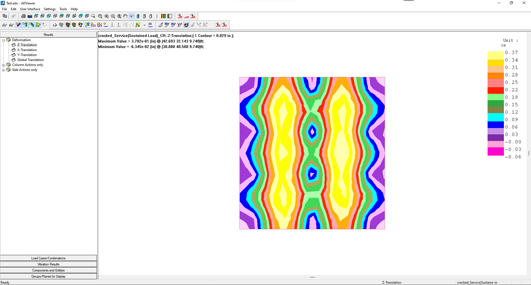Click the zoom in magnifier icon

[106, 16]
